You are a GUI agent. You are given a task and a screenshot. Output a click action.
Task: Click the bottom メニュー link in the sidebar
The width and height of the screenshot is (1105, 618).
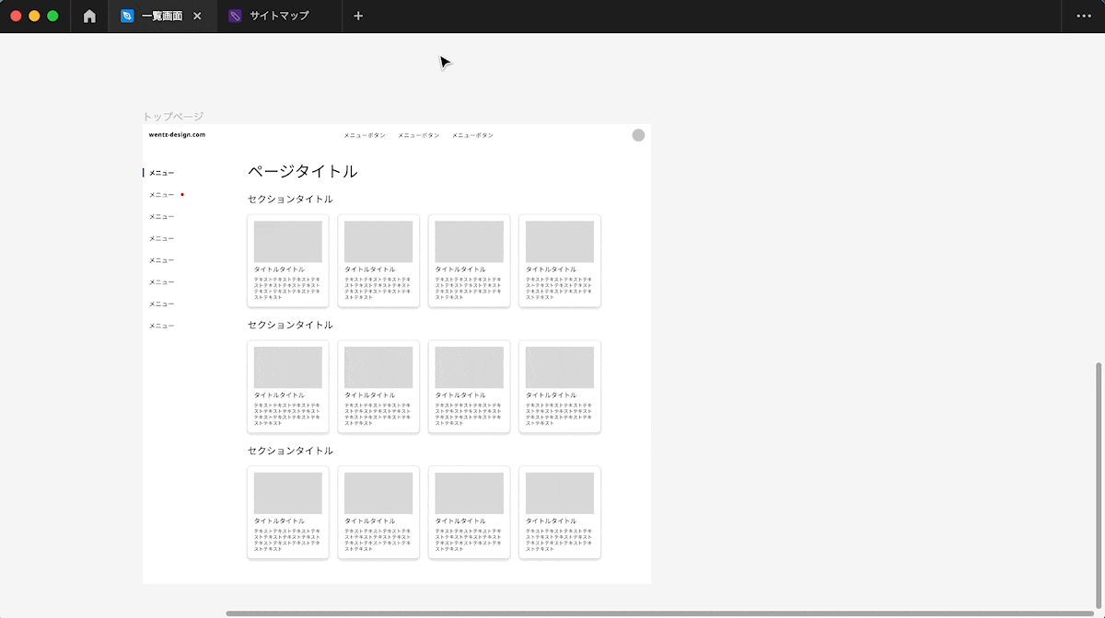tap(159, 326)
